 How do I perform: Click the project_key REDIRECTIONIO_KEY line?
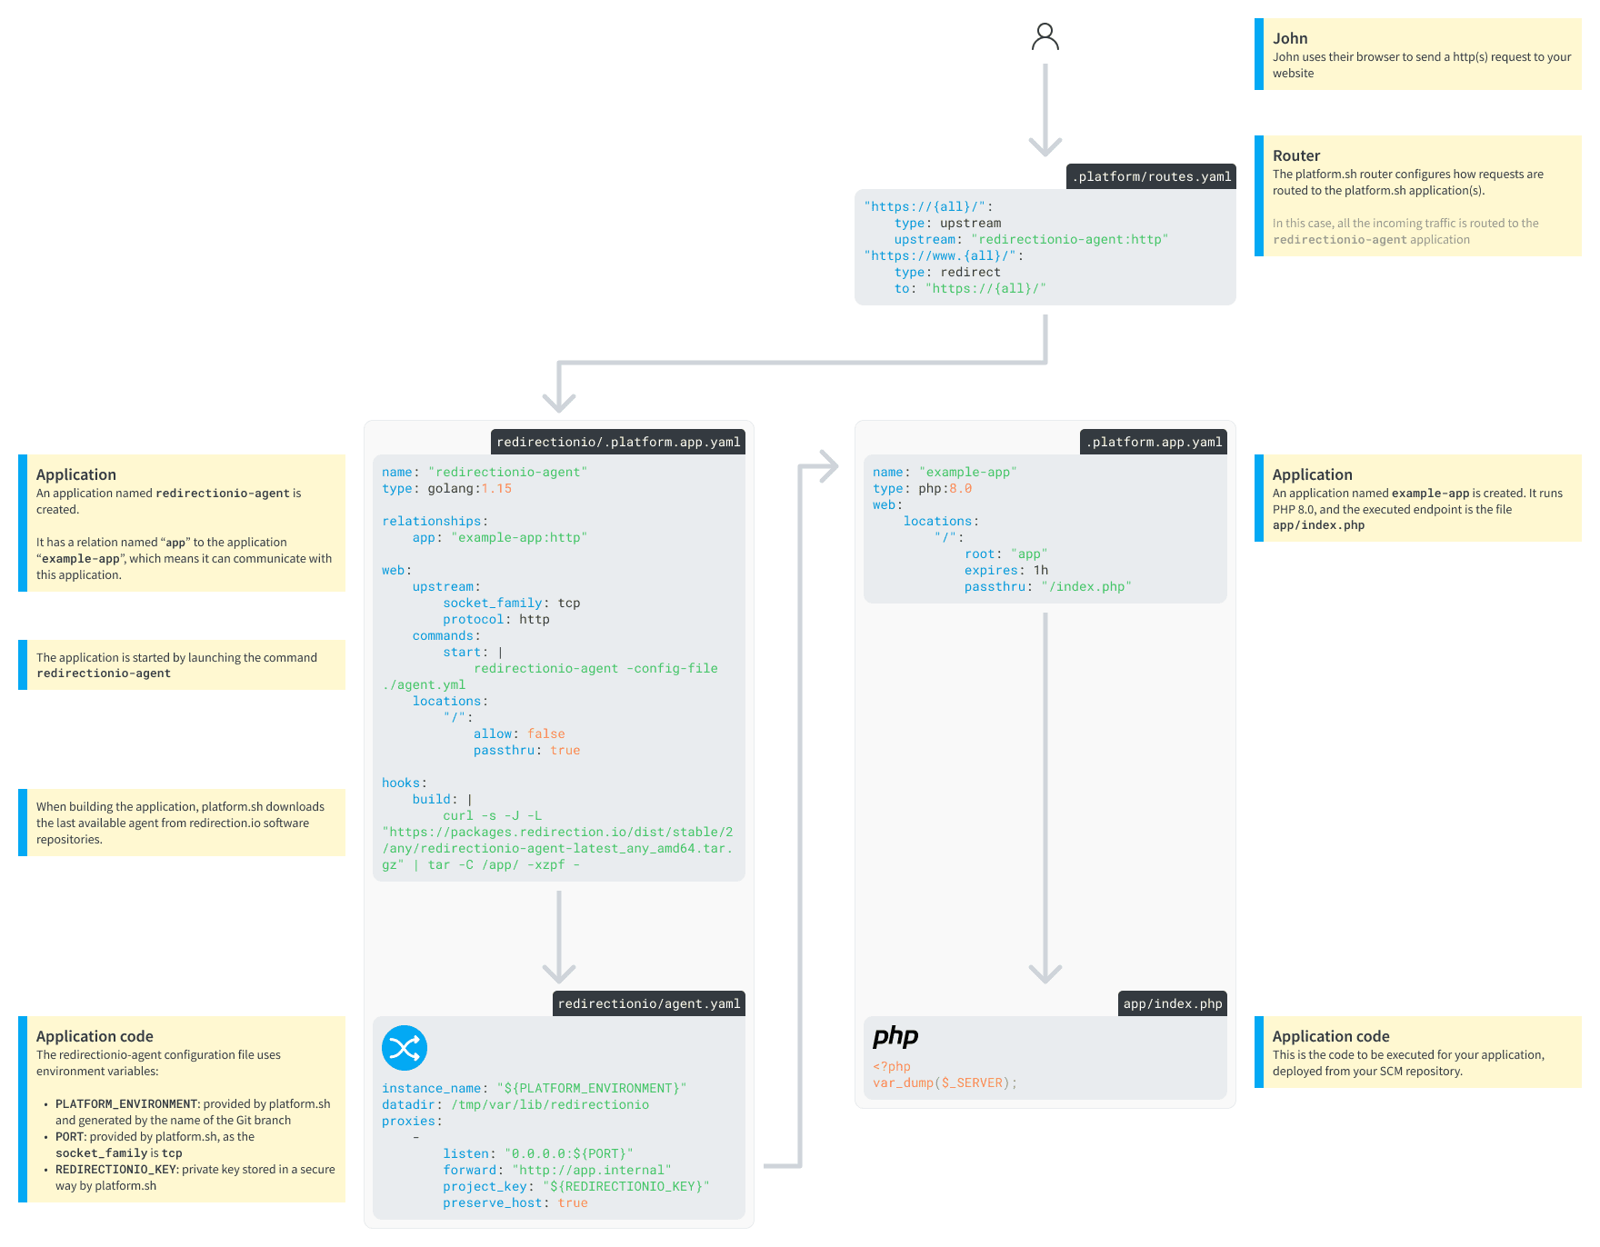point(576,1186)
